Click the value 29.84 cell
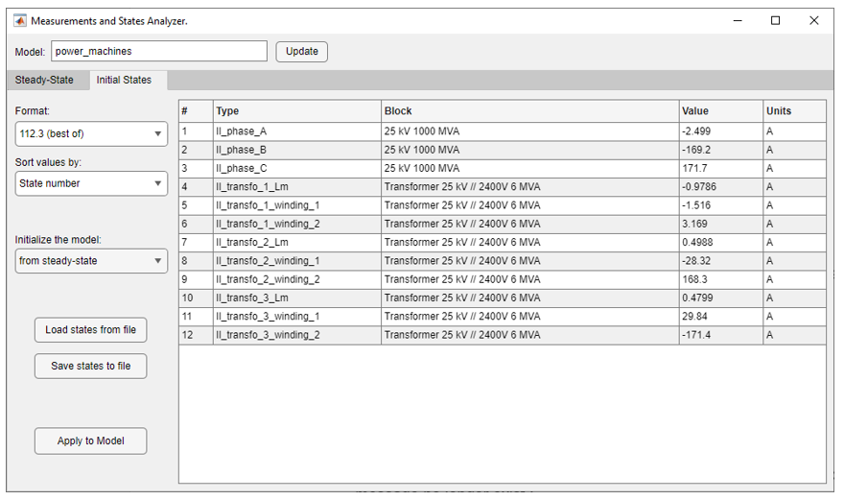The height and width of the screenshot is (500, 844). coord(721,317)
